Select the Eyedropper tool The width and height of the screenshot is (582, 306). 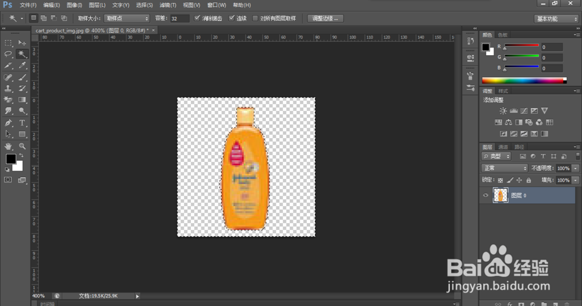pos(22,66)
